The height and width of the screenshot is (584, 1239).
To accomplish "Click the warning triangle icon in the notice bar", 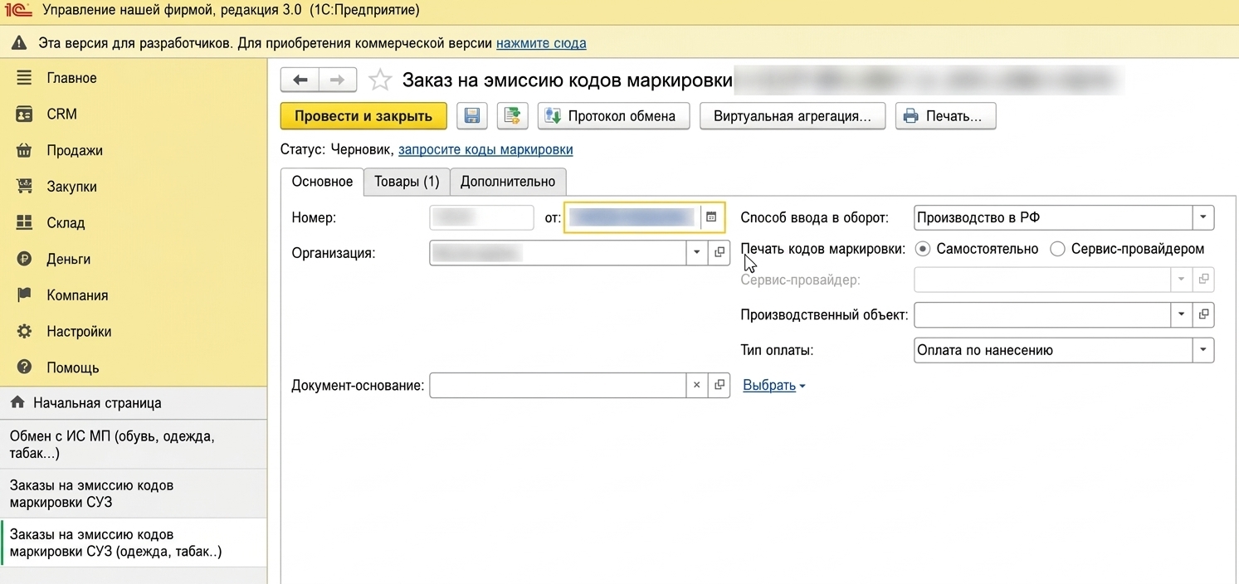I will tap(18, 43).
